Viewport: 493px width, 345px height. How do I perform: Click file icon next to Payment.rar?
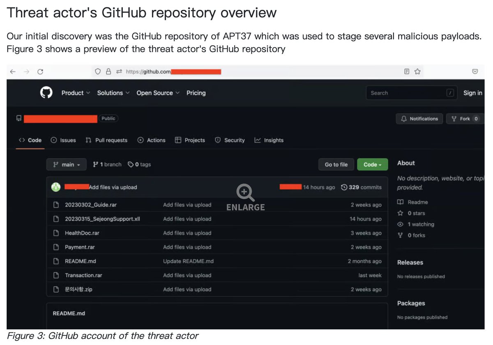[56, 247]
